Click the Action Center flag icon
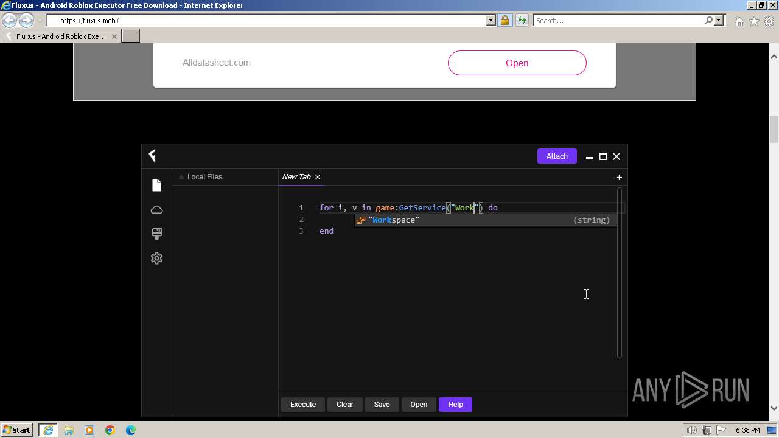The width and height of the screenshot is (779, 438). click(x=721, y=430)
